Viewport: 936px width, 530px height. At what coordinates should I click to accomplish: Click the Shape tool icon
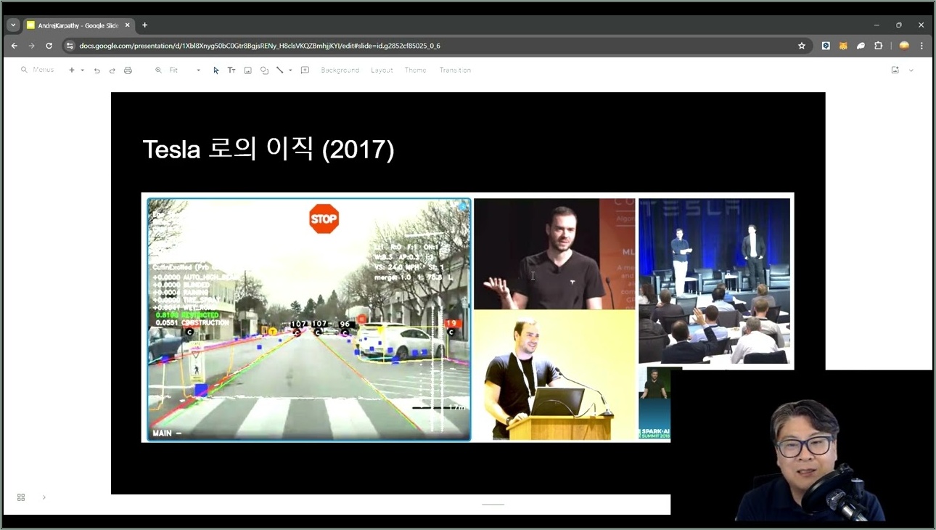click(x=264, y=70)
